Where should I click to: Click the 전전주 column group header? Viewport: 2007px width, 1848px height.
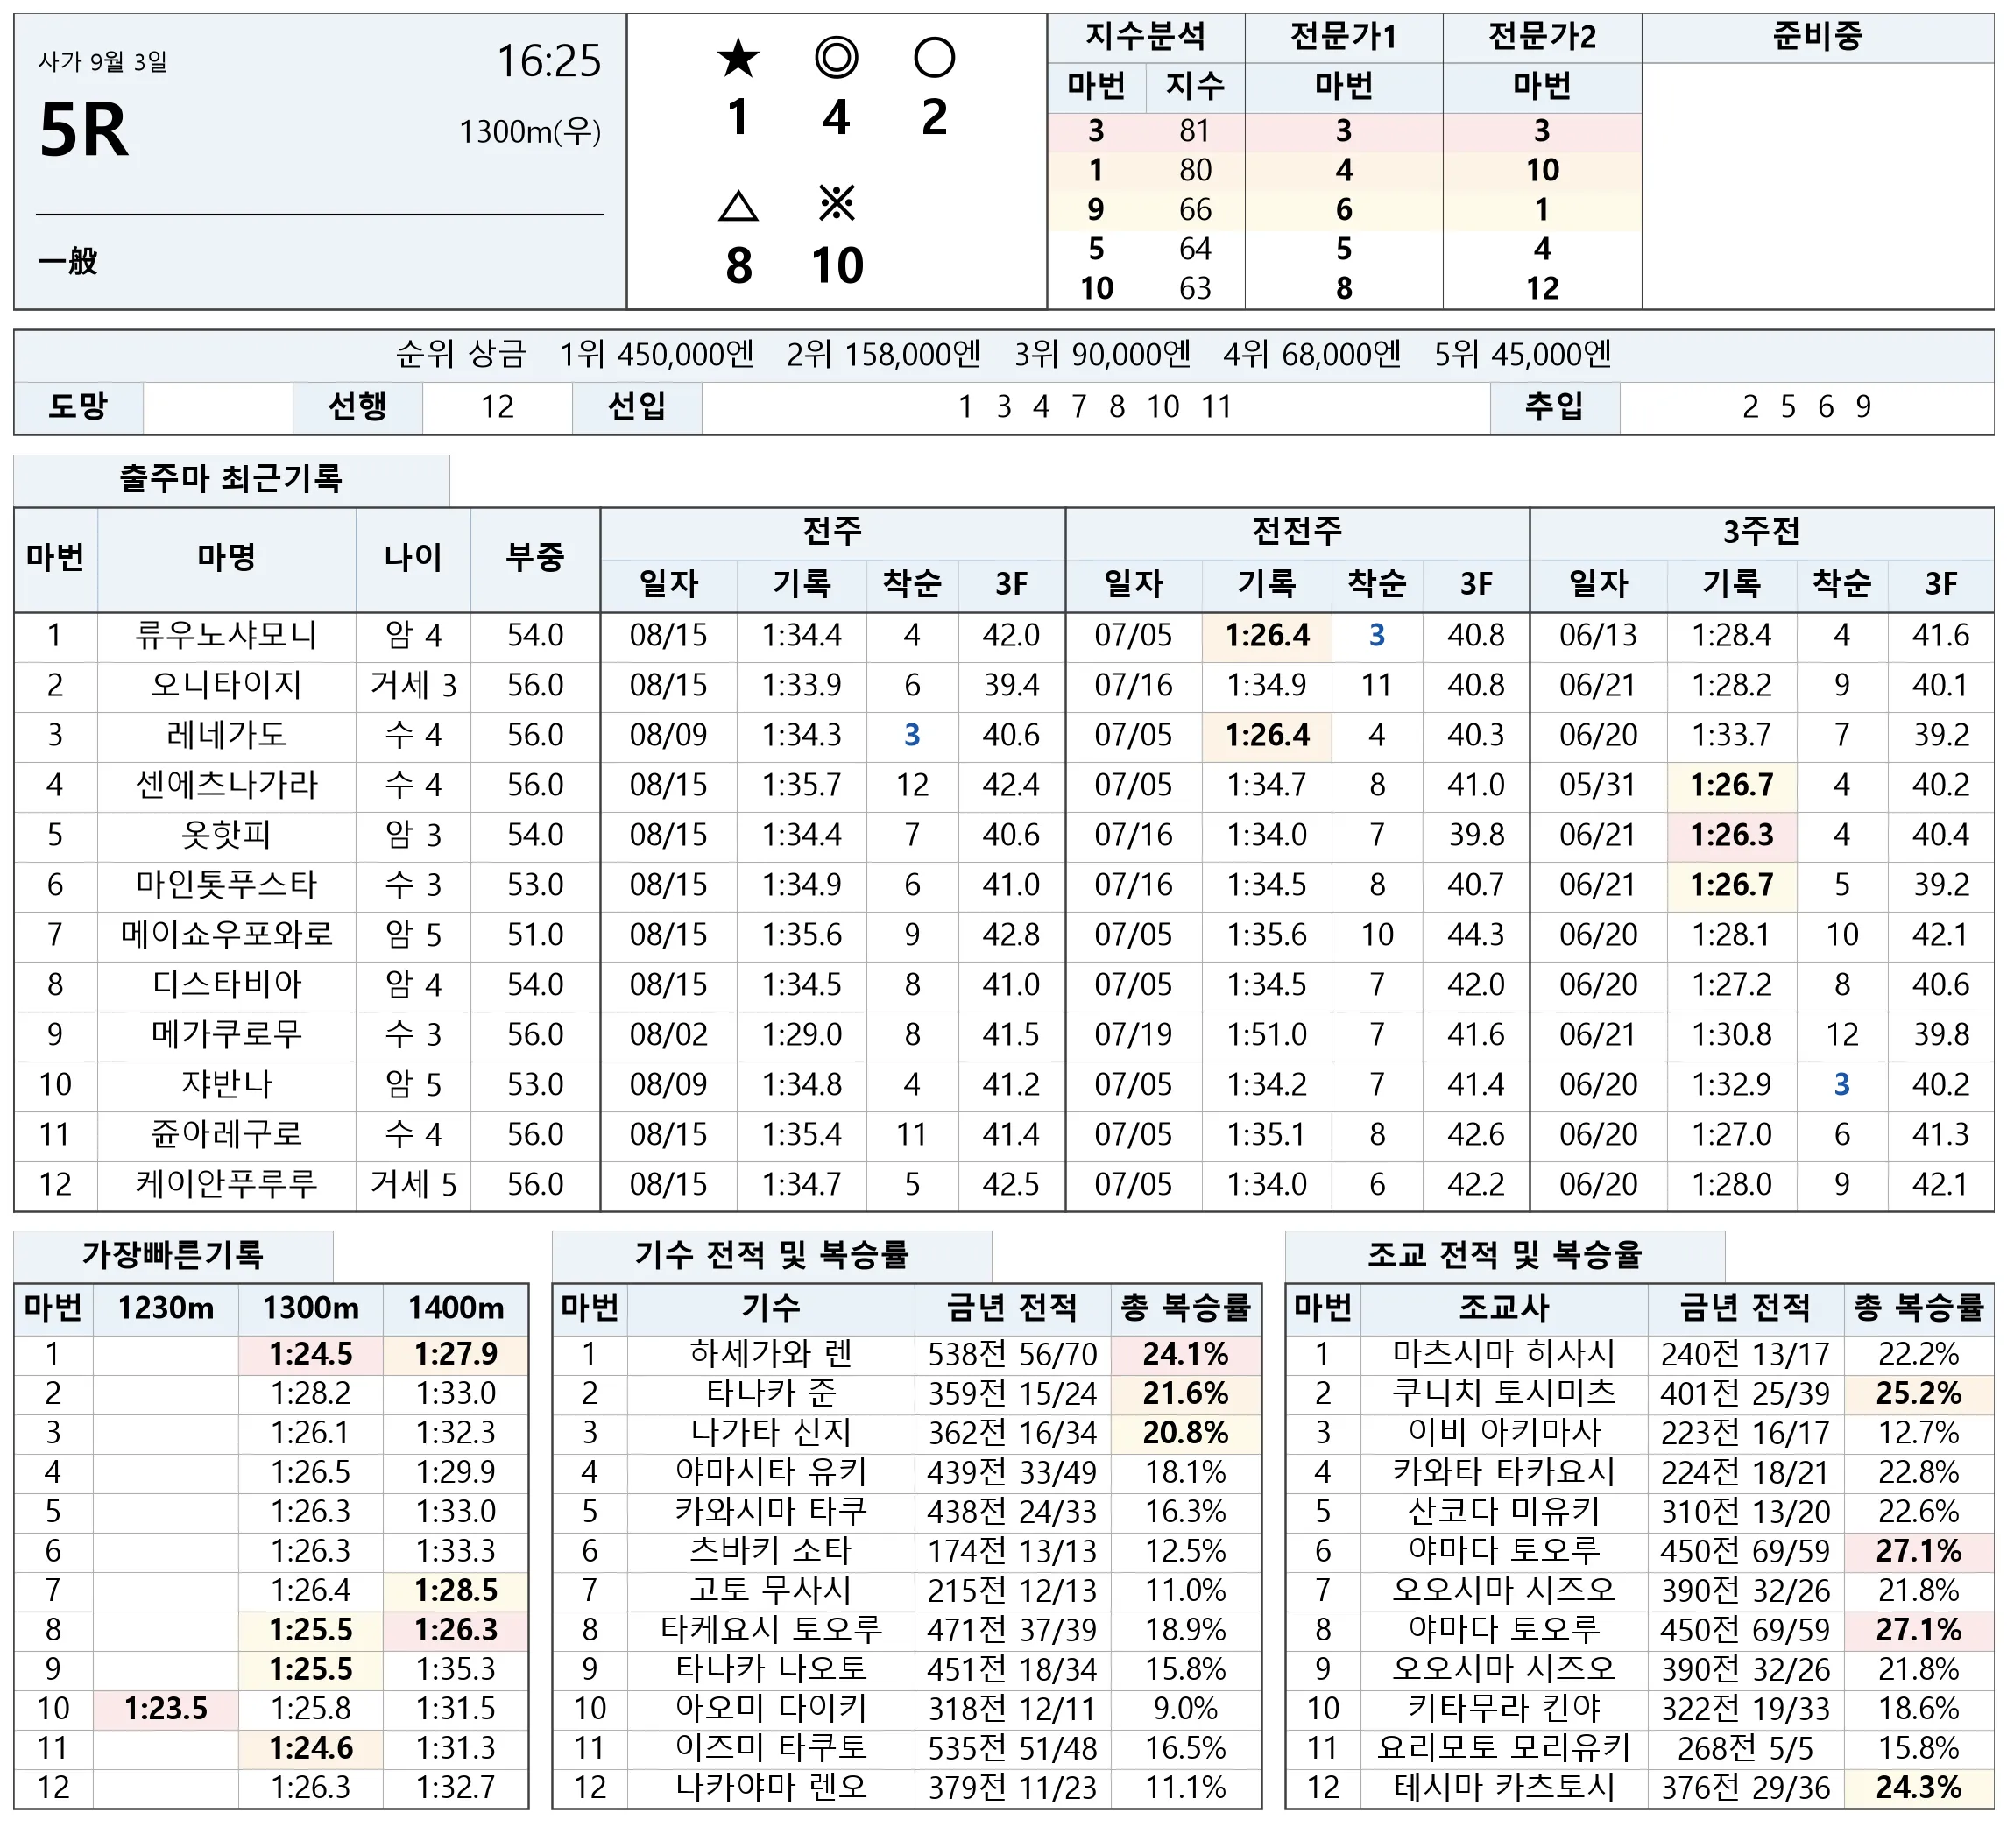click(1297, 532)
